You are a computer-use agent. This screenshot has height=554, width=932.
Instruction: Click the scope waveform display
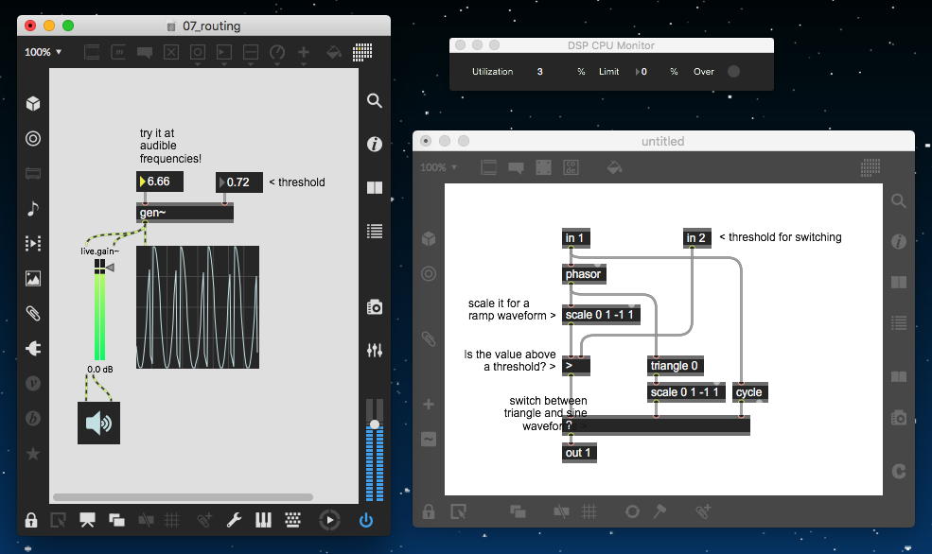pyautogui.click(x=198, y=307)
